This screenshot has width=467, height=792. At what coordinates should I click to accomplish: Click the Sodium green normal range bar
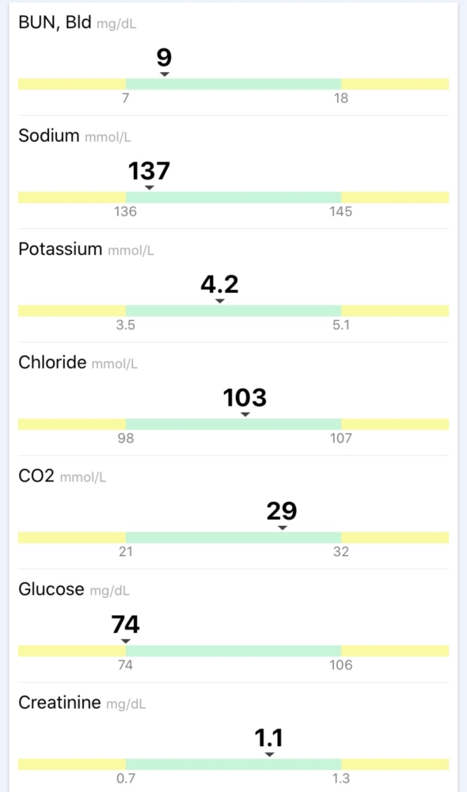233,197
